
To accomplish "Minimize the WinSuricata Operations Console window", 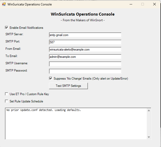I will [x=131, y=4].
